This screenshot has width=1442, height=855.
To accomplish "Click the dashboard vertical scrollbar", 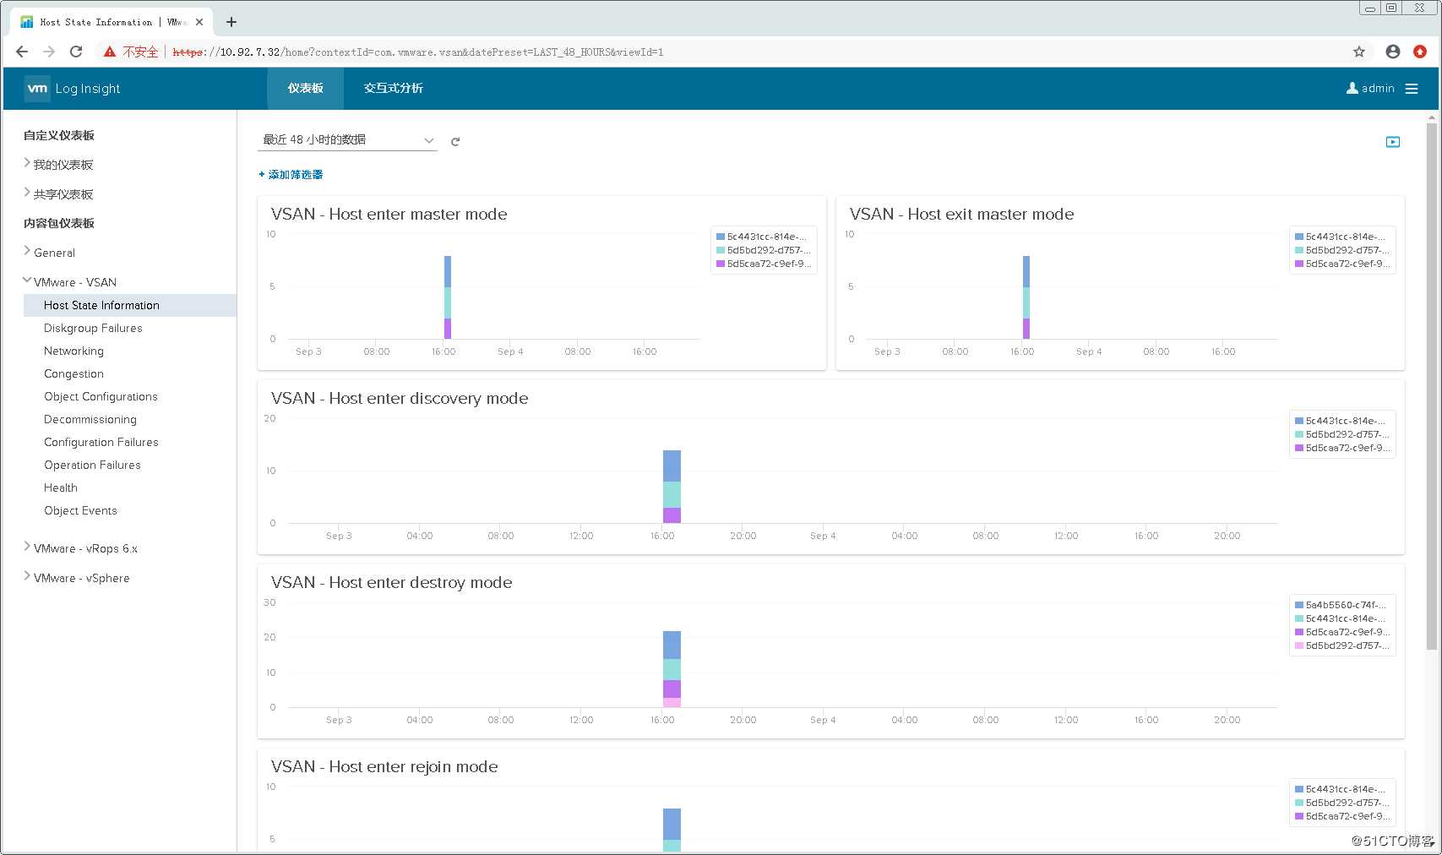I will (1431, 386).
